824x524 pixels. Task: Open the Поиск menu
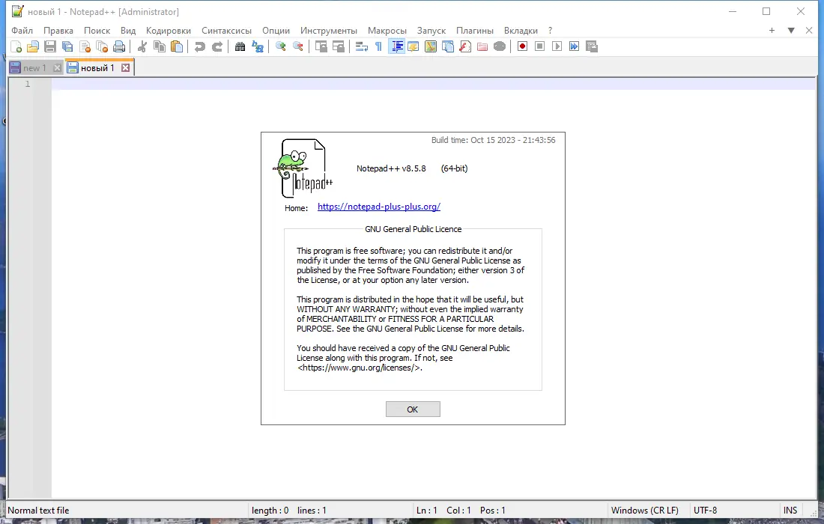click(x=97, y=31)
